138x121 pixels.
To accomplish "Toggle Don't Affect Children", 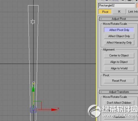I will pyautogui.click(x=119, y=103).
